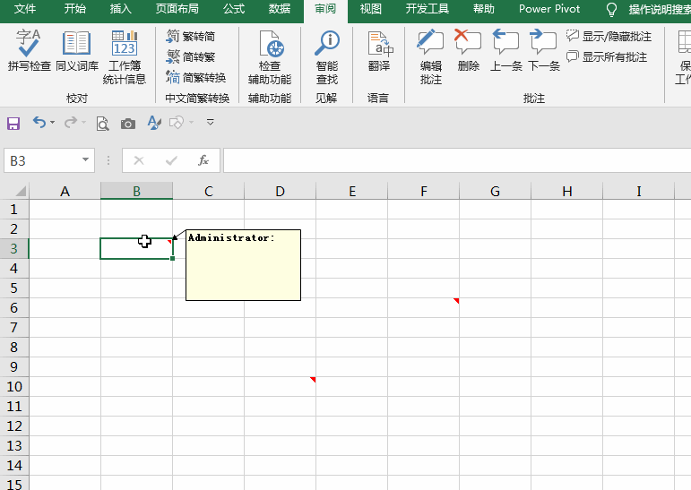Viewport: 691px width, 490px height.
Task: Convert text with 繁转简
Action: tap(191, 36)
